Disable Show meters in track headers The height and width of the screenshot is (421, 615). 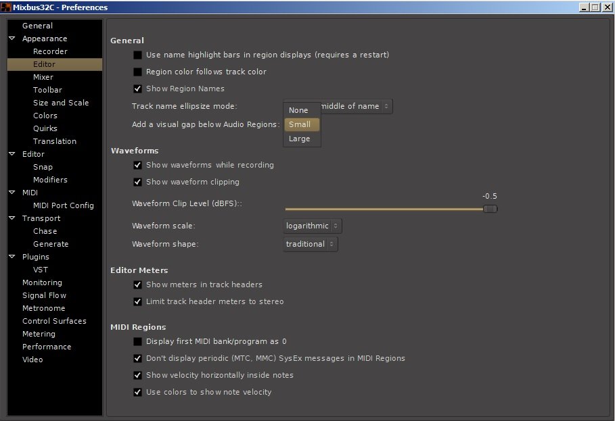coord(137,284)
